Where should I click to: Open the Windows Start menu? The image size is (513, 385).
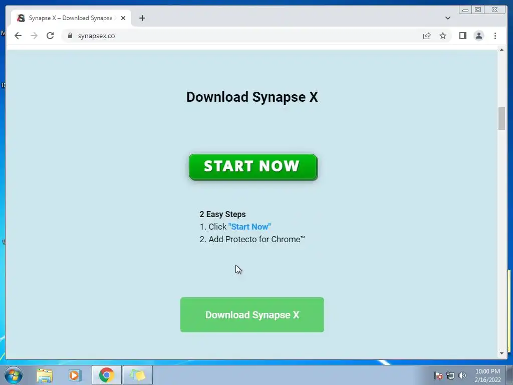point(14,375)
